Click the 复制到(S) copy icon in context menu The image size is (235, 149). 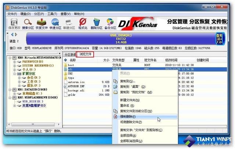coord(115,81)
